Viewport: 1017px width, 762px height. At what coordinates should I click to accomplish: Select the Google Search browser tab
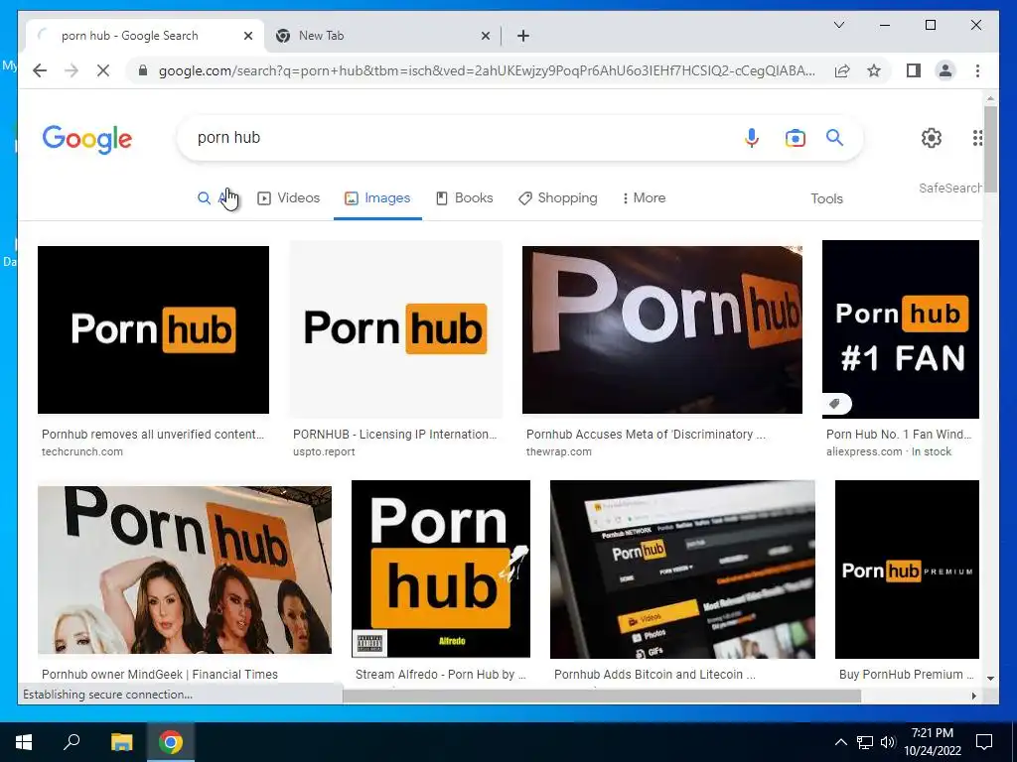pyautogui.click(x=146, y=36)
